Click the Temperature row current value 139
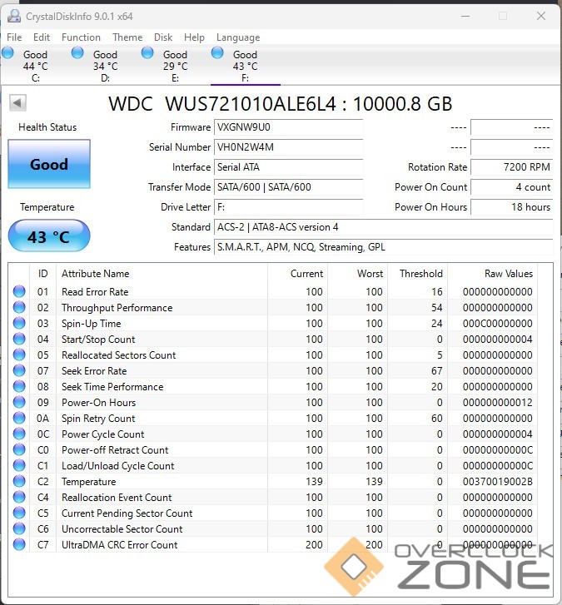 tap(314, 482)
